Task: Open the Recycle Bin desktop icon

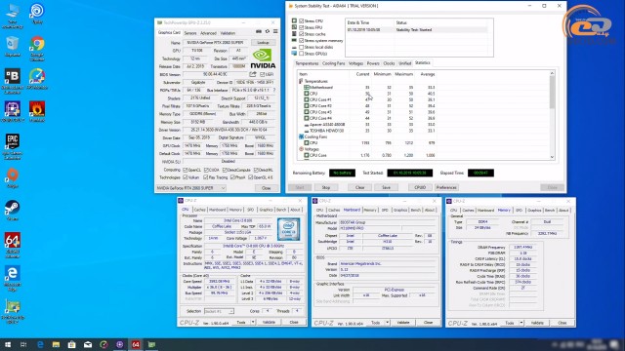Action: tap(13, 46)
